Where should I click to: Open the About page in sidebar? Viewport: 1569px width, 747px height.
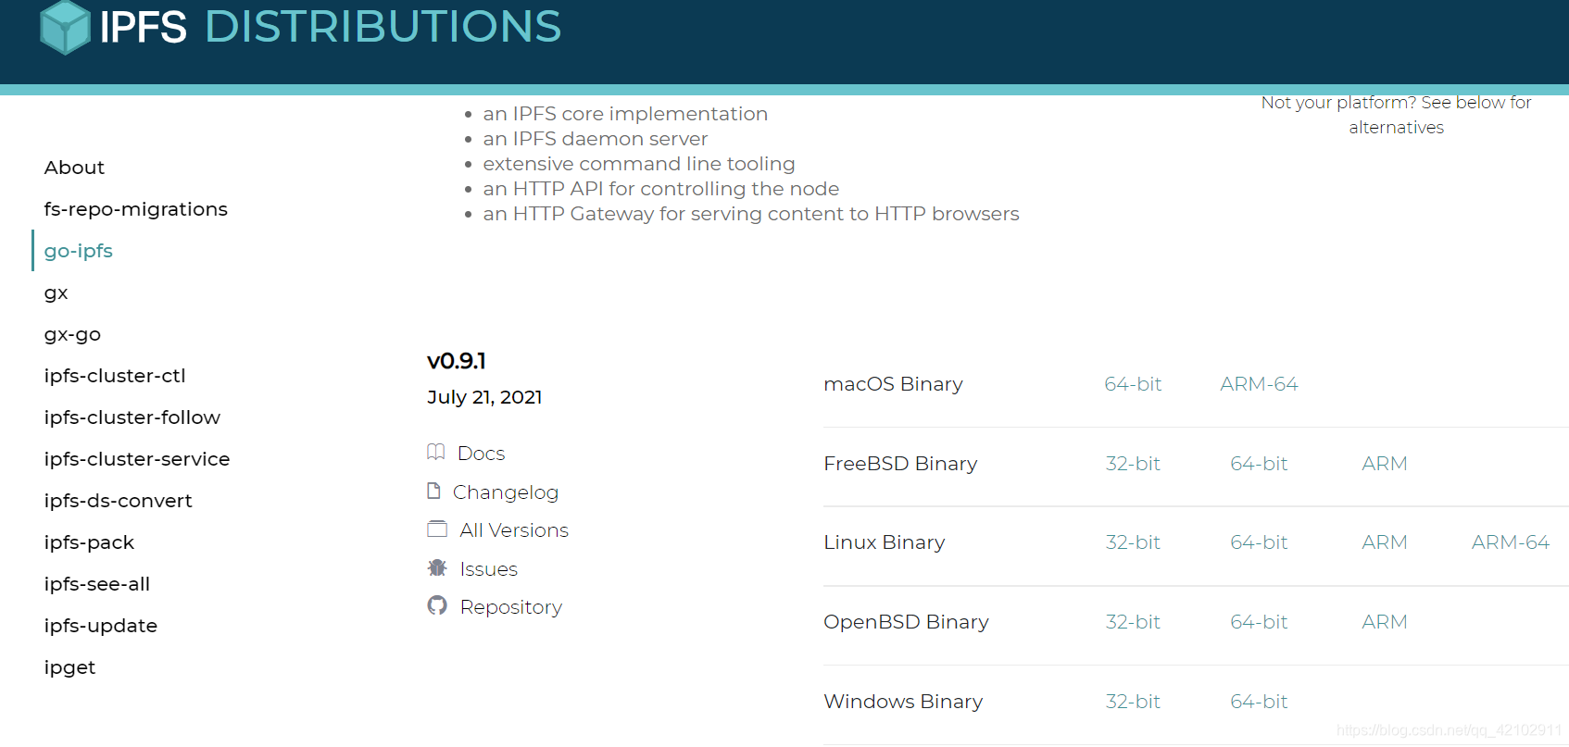74,168
